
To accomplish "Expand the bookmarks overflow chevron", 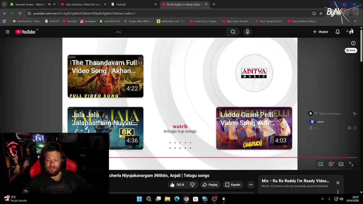I will pos(355,21).
